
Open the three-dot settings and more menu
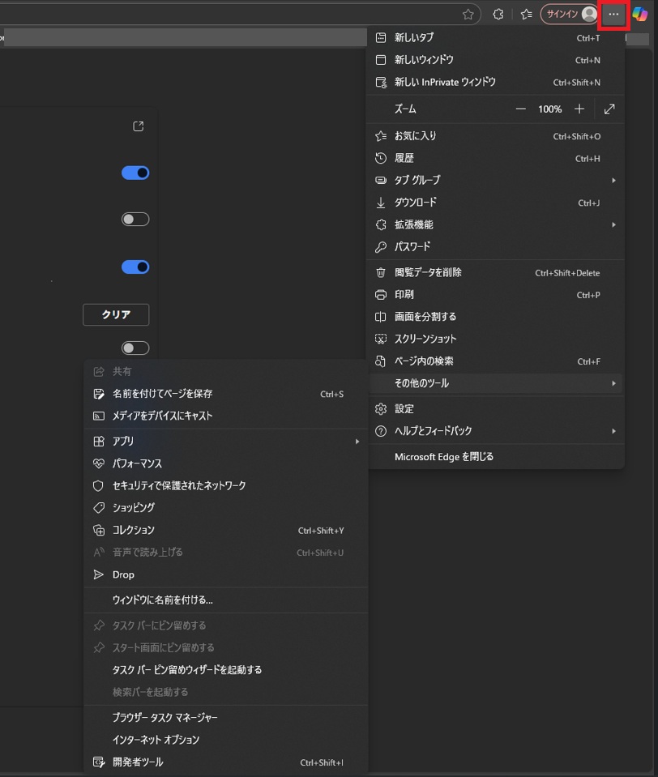[613, 15]
